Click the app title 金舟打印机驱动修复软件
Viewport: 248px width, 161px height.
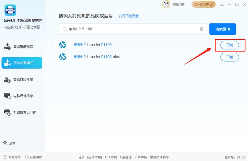[x=23, y=20]
